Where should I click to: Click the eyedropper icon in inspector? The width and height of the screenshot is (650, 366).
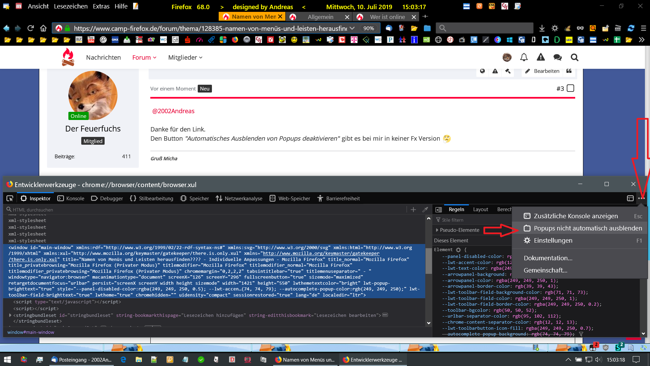tap(425, 209)
